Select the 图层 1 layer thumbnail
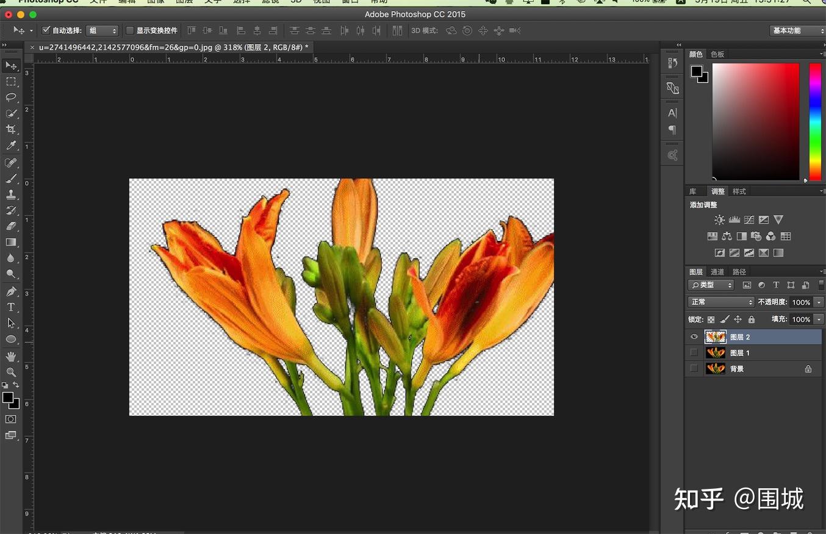This screenshot has width=826, height=534. (x=715, y=353)
